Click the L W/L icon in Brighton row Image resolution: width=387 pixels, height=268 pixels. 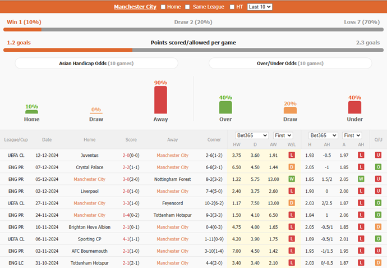click(x=292, y=227)
